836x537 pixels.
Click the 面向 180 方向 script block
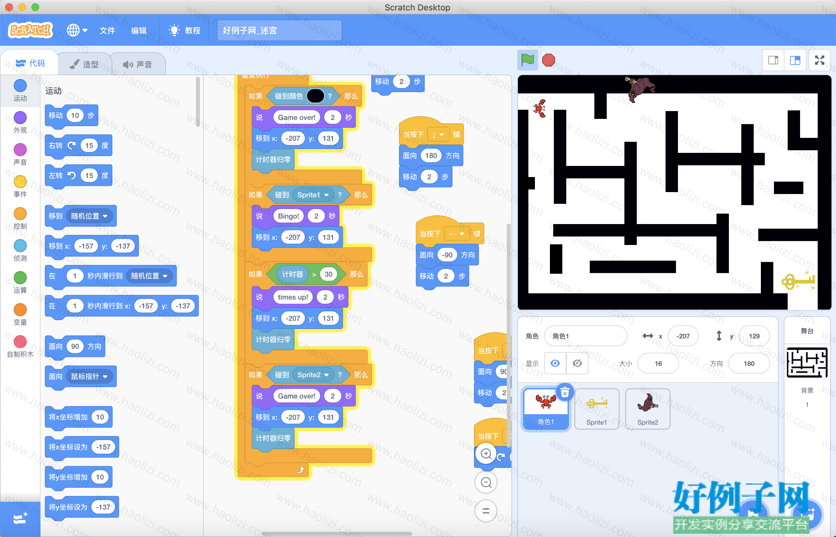431,156
